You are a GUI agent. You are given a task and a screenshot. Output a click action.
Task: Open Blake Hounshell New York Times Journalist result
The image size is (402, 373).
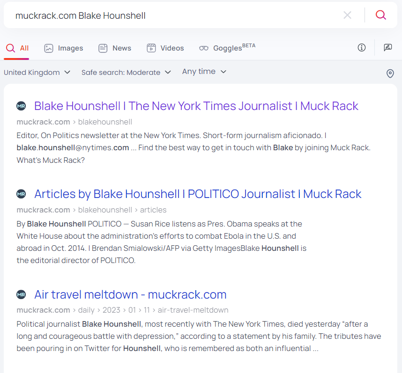tap(196, 106)
